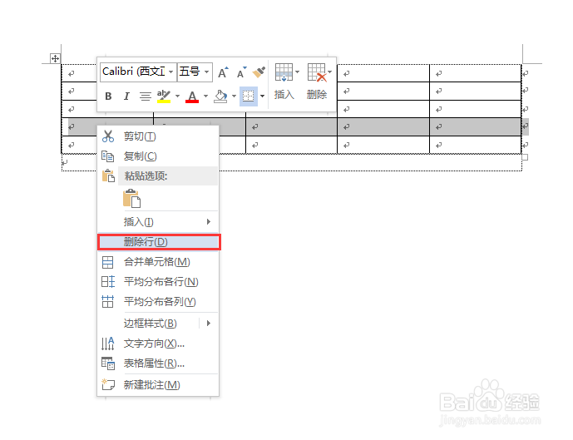Click the paragraph alignment icon
The image size is (573, 440).
[x=146, y=96]
